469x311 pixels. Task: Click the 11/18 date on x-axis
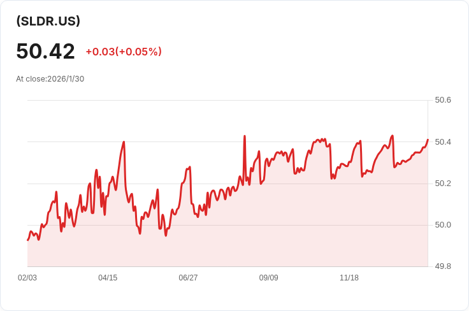349,278
